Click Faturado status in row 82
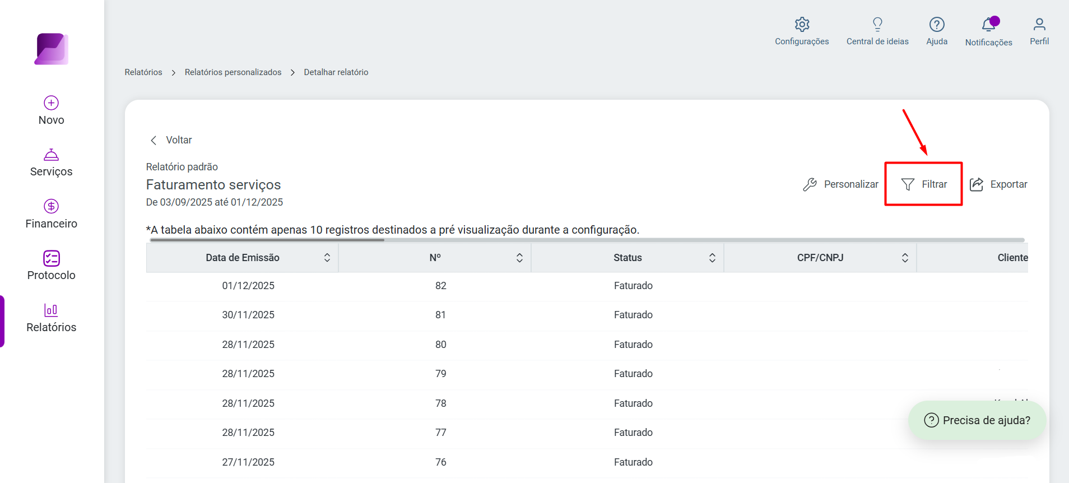This screenshot has height=483, width=1069. pos(633,286)
